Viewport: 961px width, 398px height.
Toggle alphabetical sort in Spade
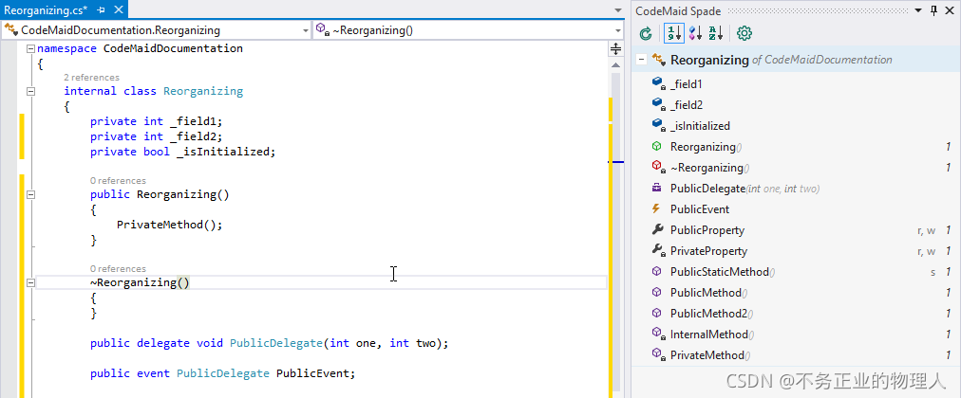point(716,33)
